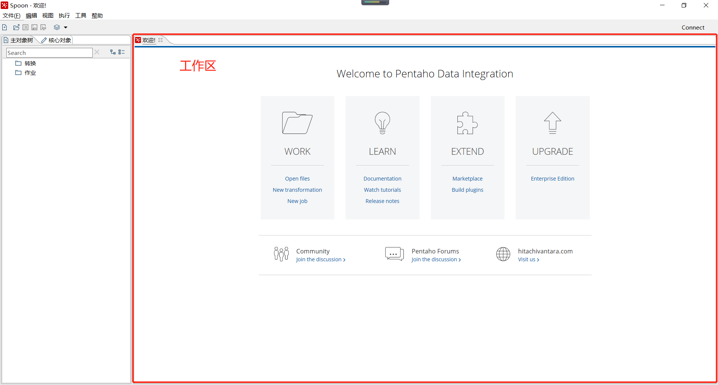
Task: Open the Marketplace link
Action: pos(467,179)
